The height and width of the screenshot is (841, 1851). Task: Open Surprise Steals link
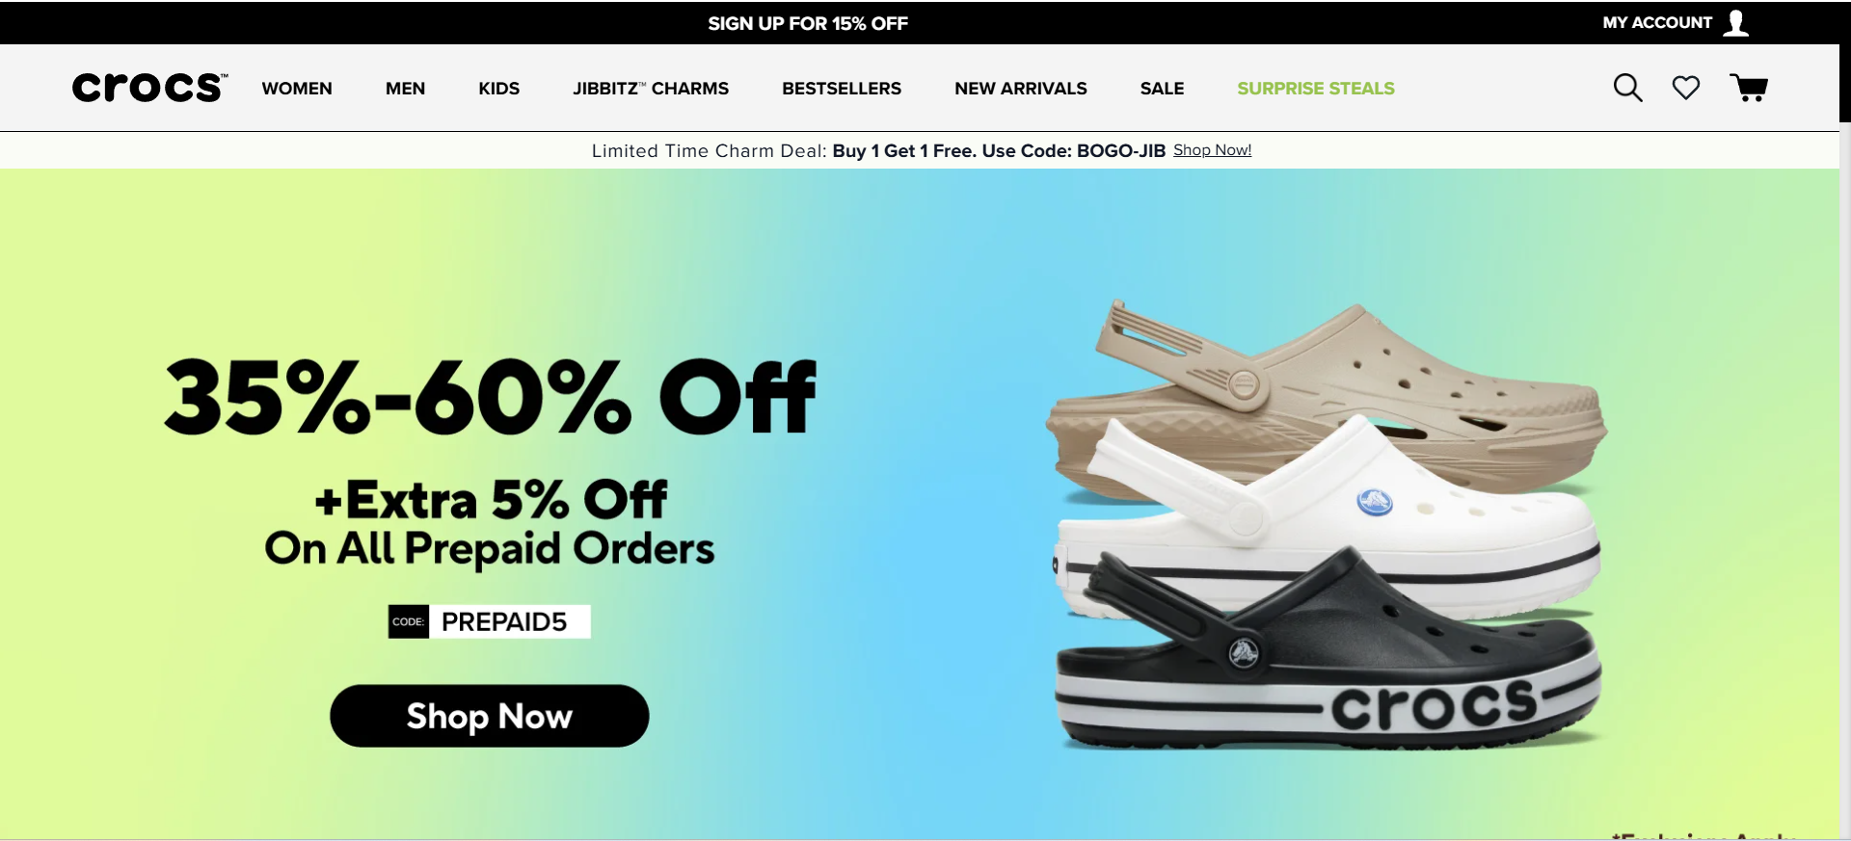coord(1316,89)
